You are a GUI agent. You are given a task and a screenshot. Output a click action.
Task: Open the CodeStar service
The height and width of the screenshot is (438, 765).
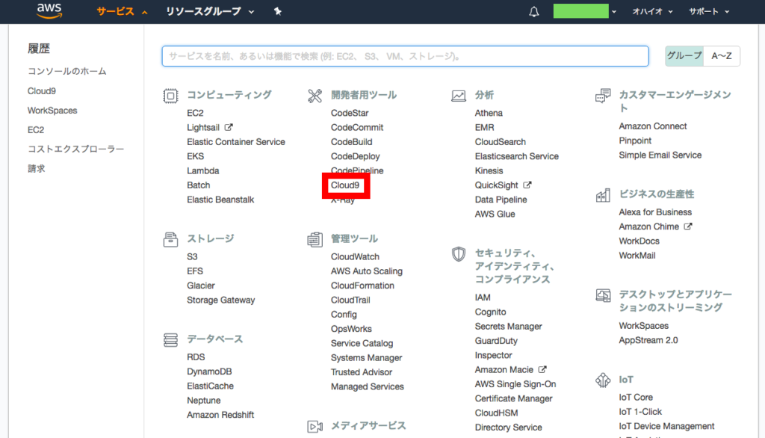pos(350,113)
